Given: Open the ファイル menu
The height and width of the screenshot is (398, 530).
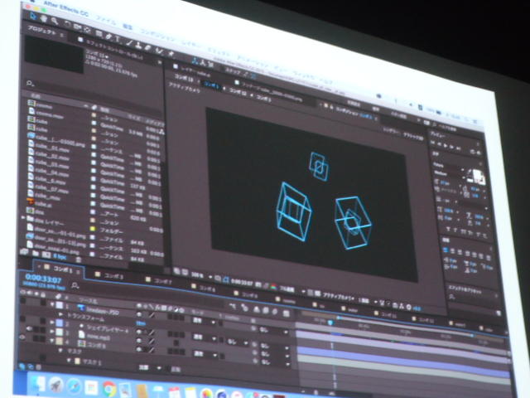Looking at the screenshot, I should click(x=105, y=20).
